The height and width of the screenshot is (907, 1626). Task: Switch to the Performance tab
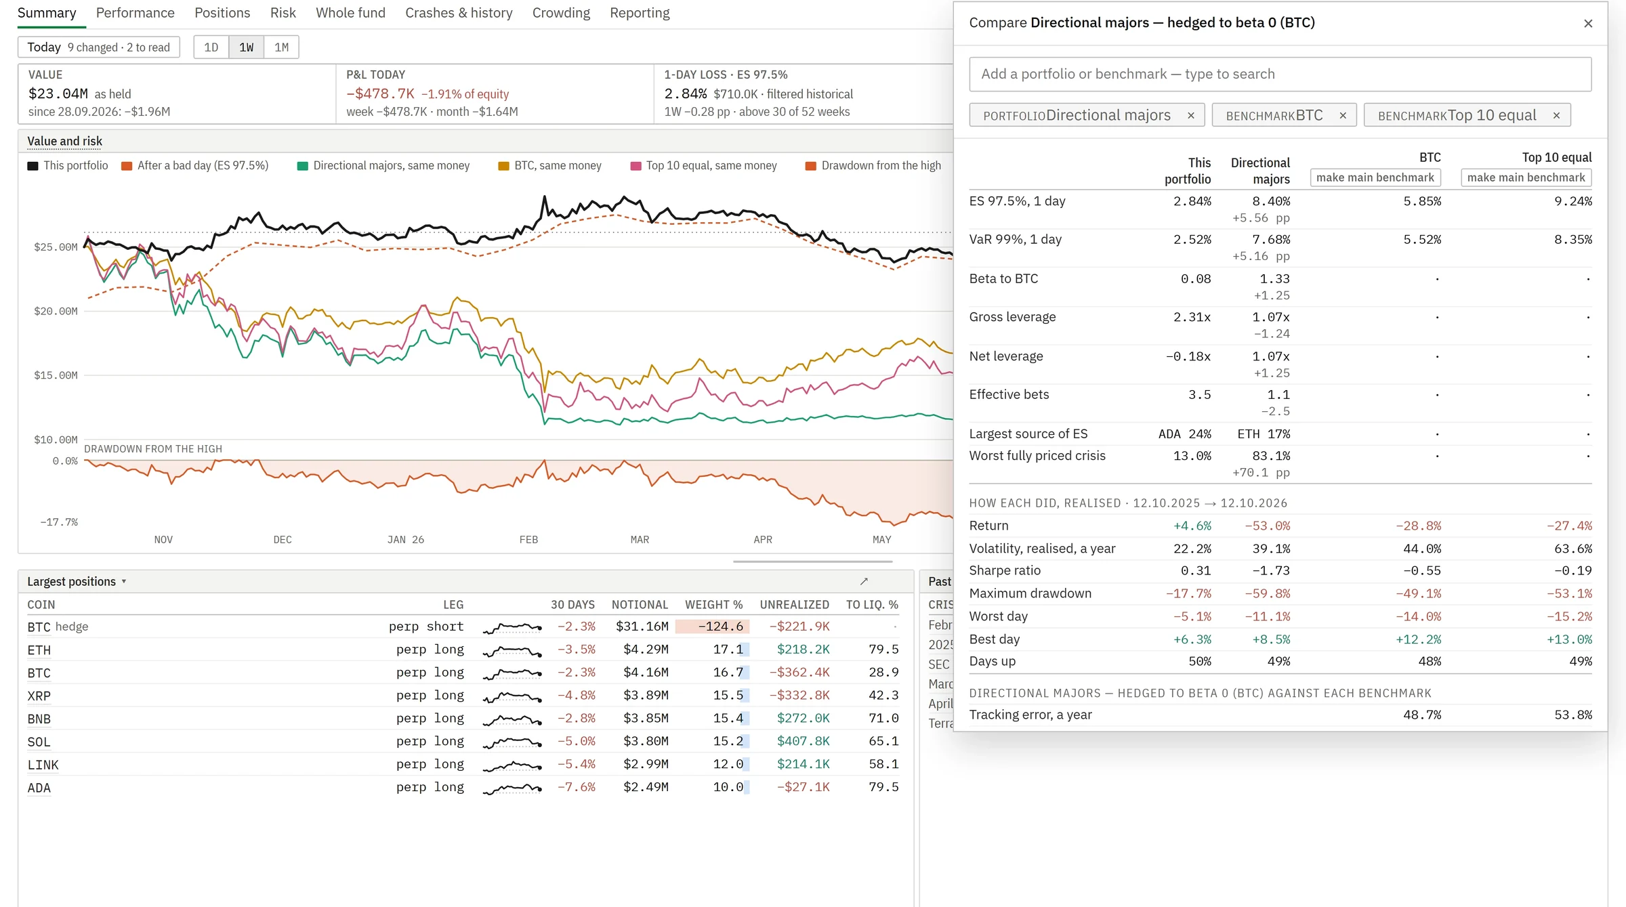(x=135, y=13)
